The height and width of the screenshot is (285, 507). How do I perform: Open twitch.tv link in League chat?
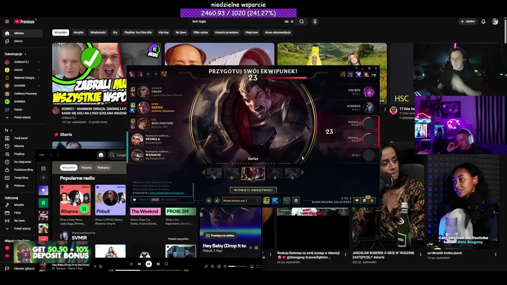coord(167,193)
